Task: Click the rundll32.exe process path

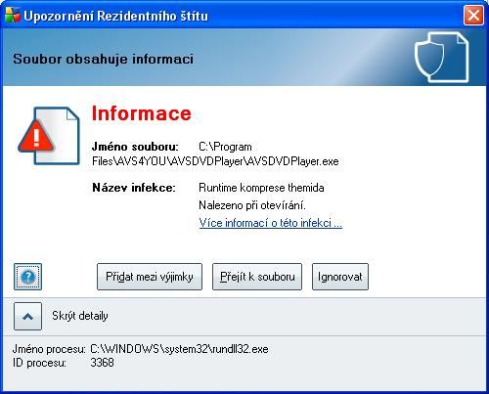Action: coord(179,349)
